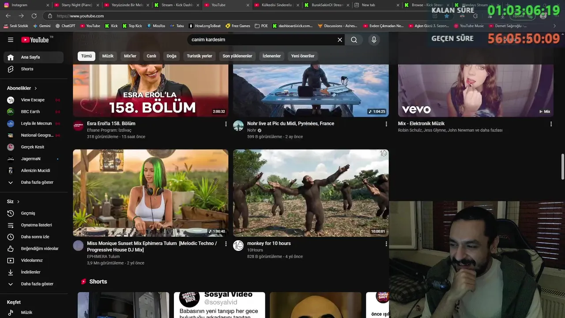Switch to the BurakSakinOl Stream tab
This screenshot has height=318, width=565.
327,5
